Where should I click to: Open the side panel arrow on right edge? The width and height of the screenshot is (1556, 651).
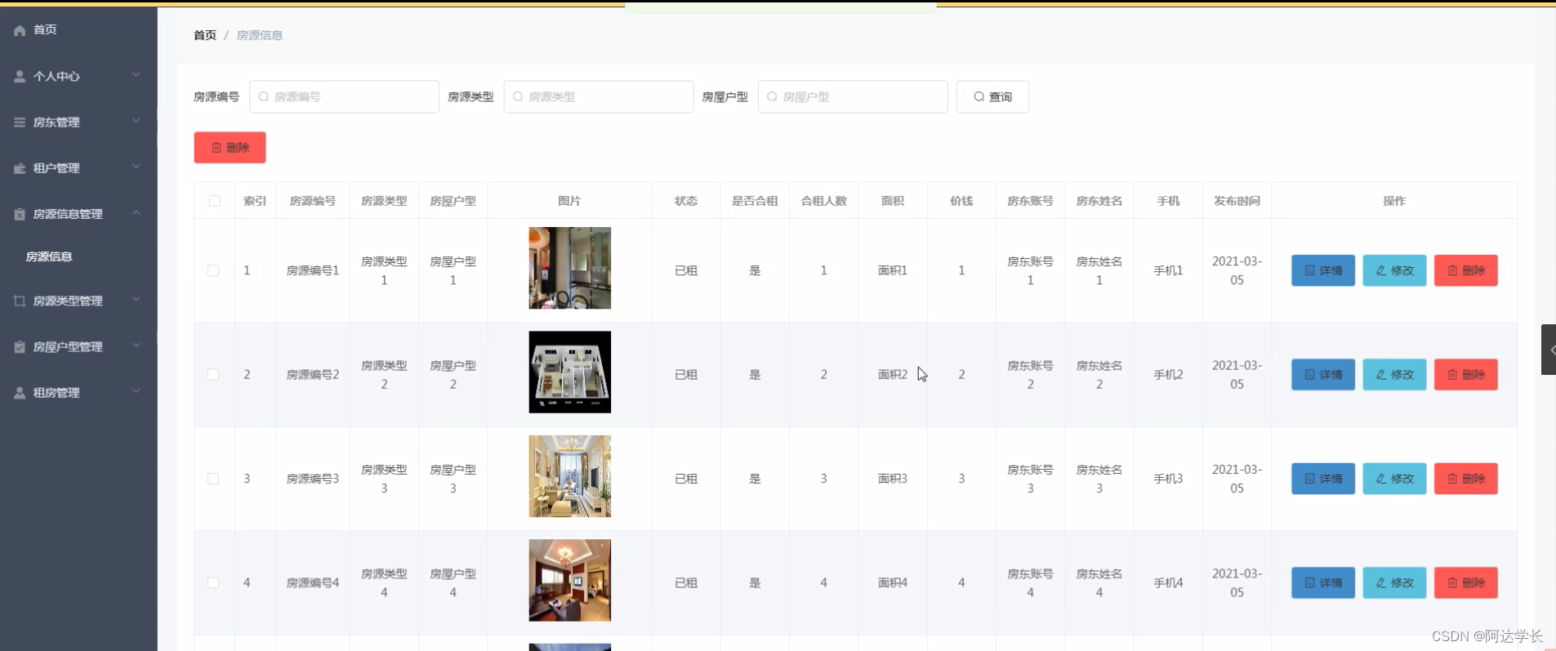click(x=1549, y=350)
